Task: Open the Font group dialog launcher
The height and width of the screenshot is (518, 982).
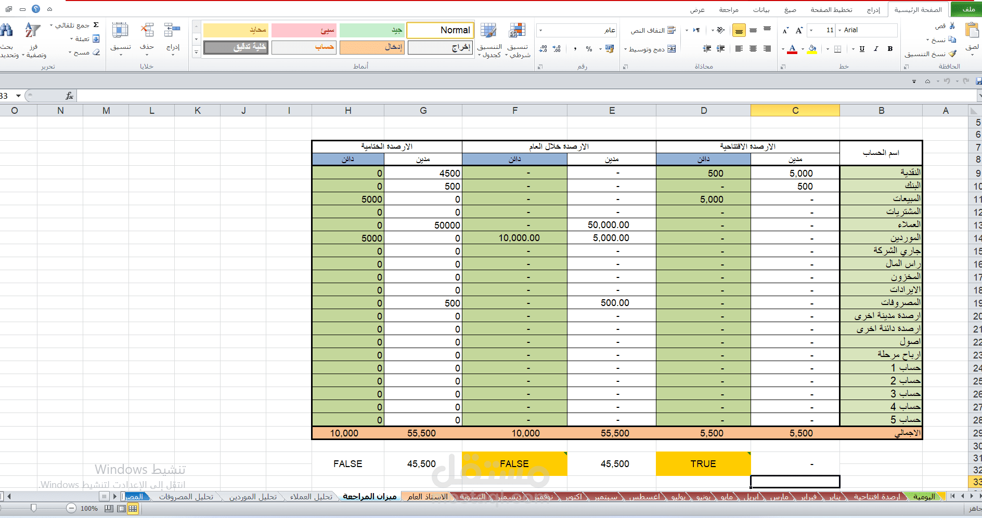Action: [783, 67]
